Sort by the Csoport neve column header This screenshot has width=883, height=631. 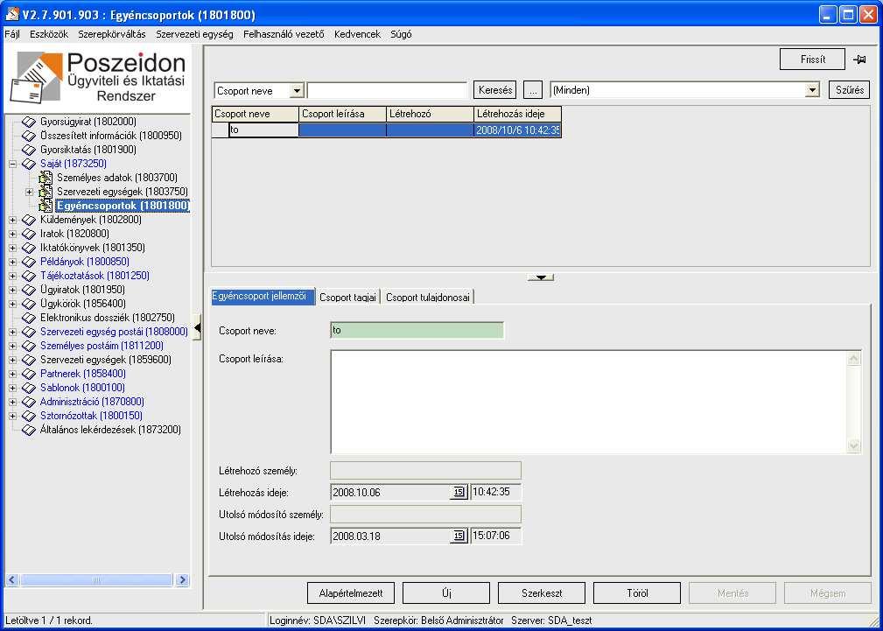256,114
